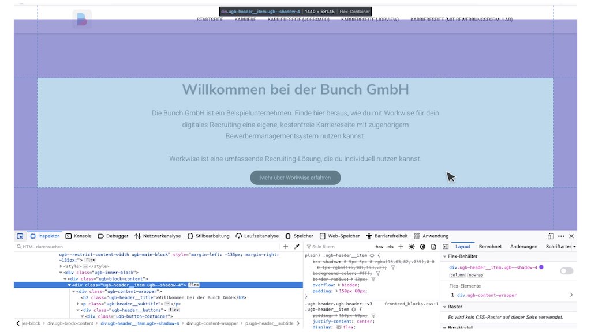Click the Bunch logo in website header
591x332 pixels.
pos(82,19)
